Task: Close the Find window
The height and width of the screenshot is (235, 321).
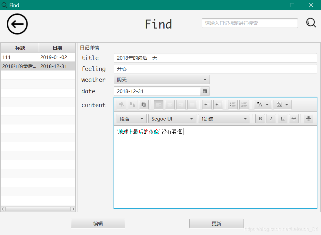Action: pos(311,5)
